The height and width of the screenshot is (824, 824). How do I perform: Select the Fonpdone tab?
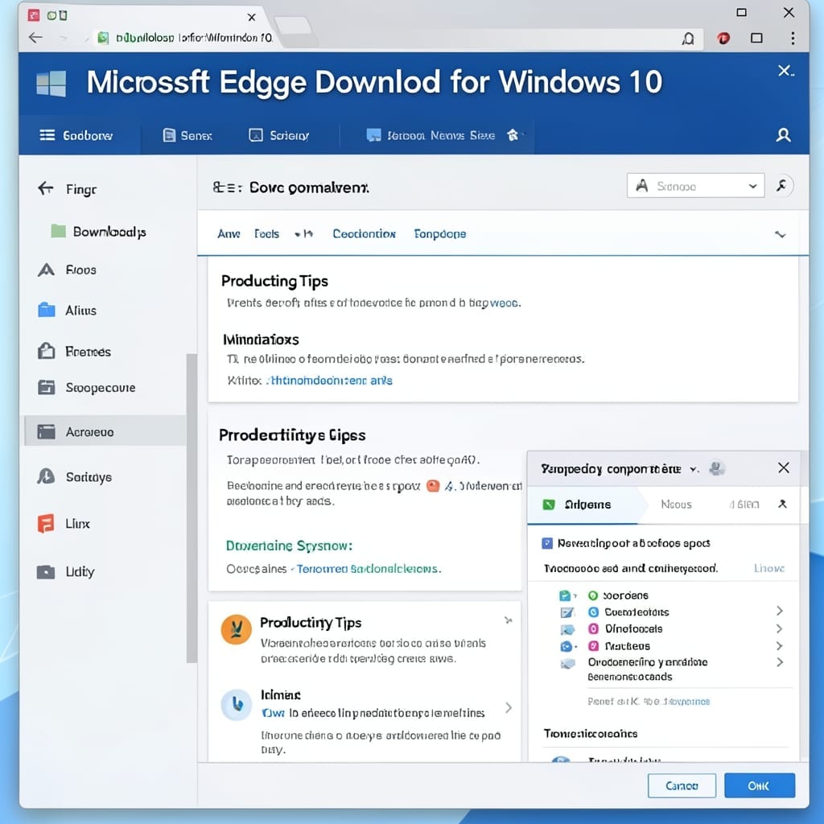(x=440, y=234)
